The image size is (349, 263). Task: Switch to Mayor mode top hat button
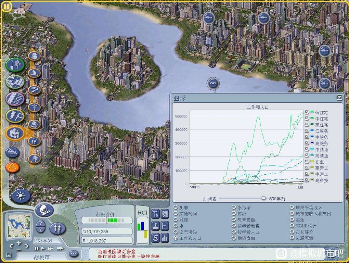click(x=44, y=210)
